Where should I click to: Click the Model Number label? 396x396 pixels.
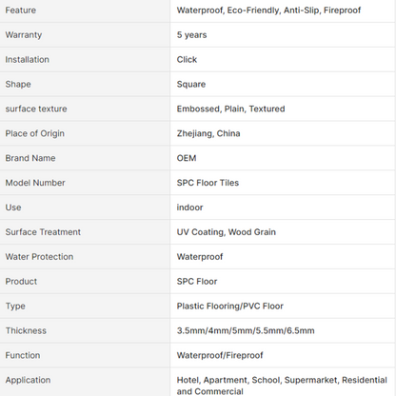click(x=35, y=183)
